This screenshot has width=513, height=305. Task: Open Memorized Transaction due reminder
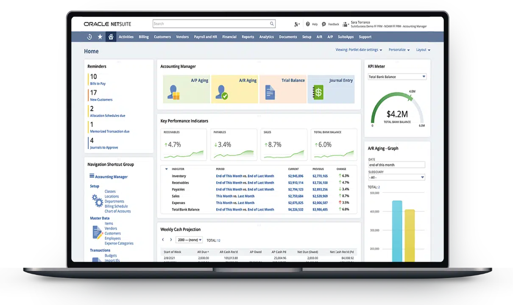click(x=110, y=131)
